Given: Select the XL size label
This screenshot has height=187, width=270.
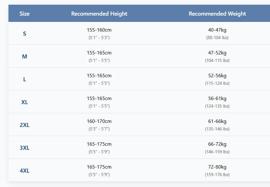Looking at the screenshot, I should [24, 102].
